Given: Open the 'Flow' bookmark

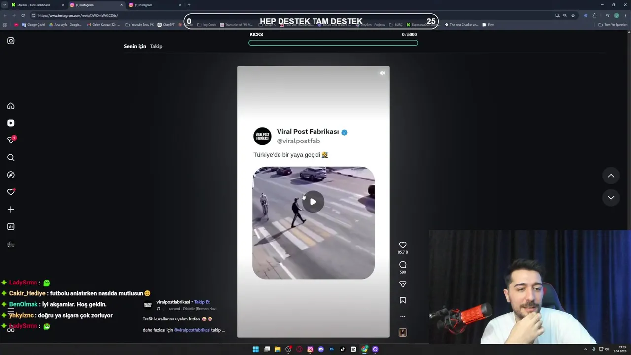Looking at the screenshot, I should [x=488, y=25].
